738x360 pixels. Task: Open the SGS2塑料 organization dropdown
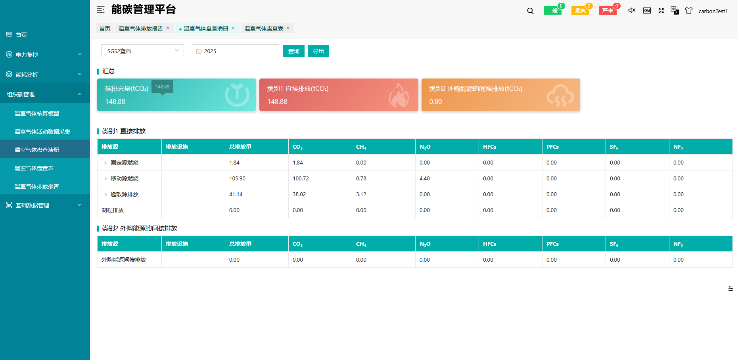[142, 51]
